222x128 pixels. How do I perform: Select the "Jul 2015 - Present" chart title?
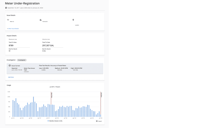tap(55, 87)
